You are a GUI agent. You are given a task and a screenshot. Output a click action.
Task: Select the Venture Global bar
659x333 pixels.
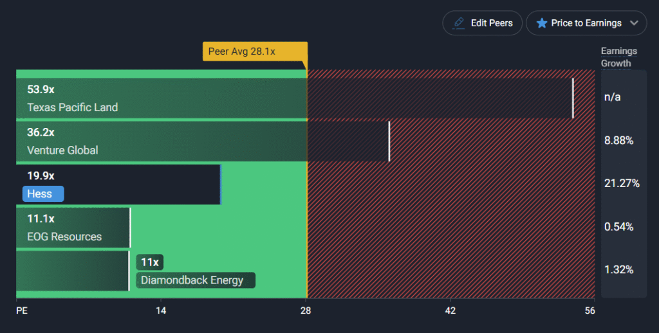tap(203, 141)
